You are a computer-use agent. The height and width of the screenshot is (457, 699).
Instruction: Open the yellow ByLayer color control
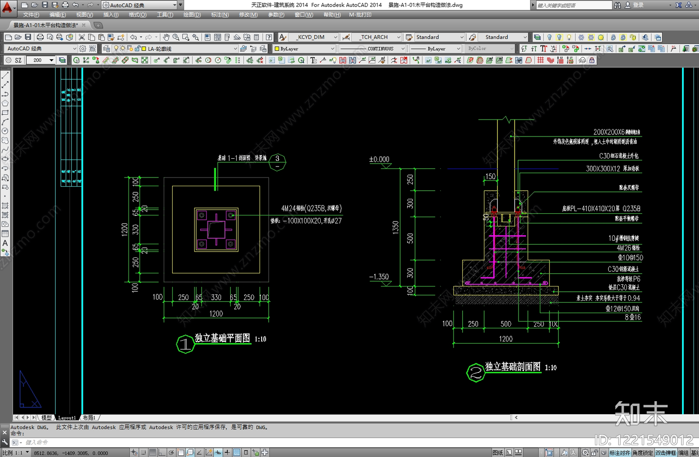click(x=304, y=48)
